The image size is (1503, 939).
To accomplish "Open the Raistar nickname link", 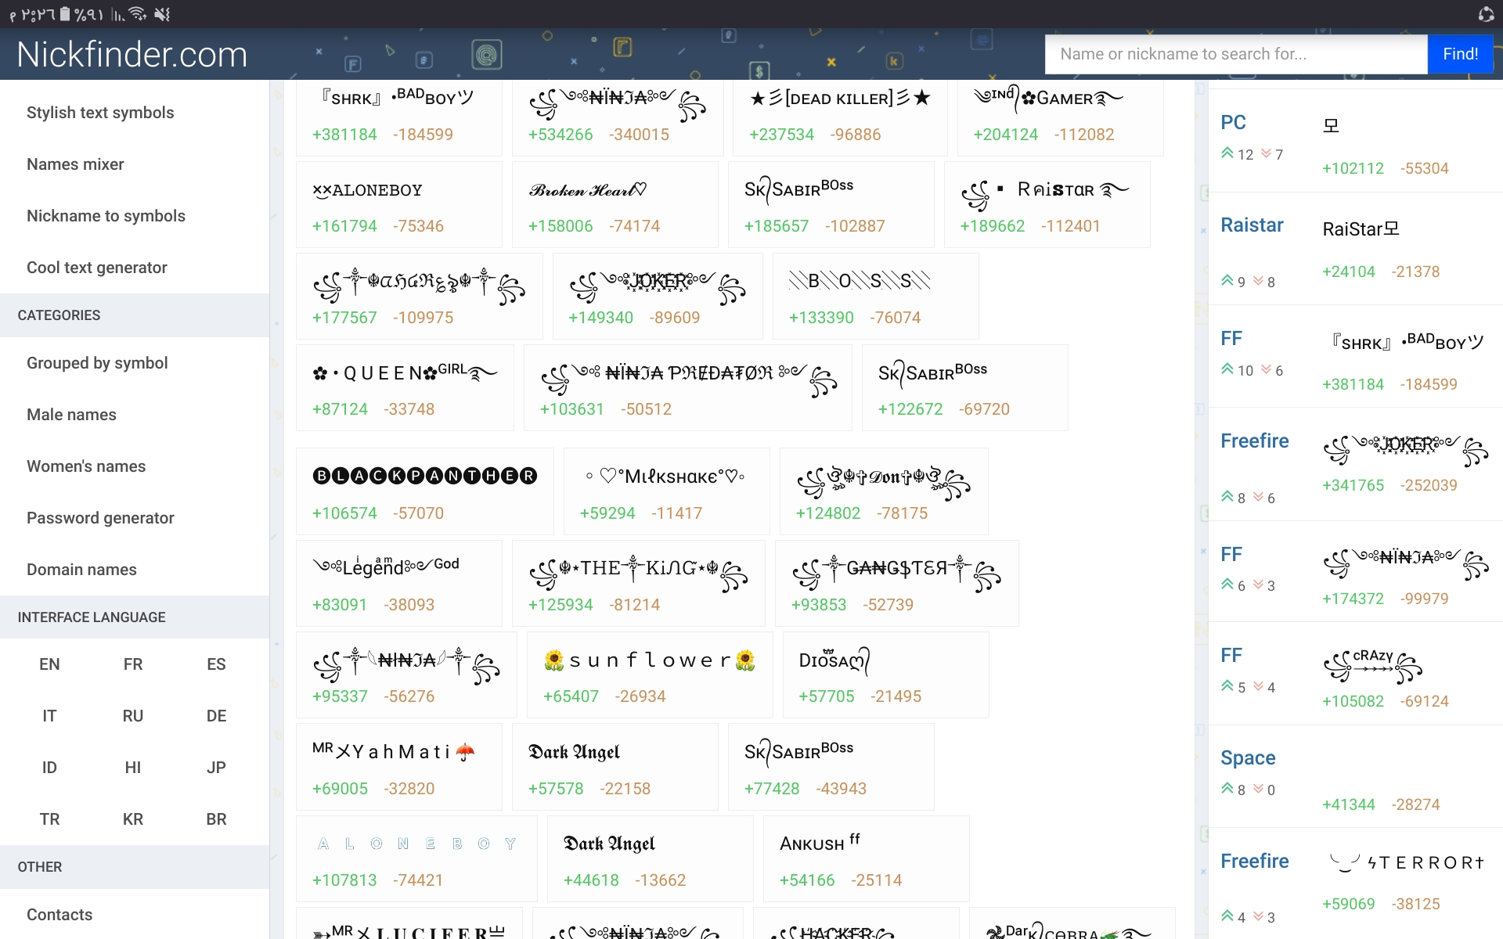I will (x=1252, y=225).
